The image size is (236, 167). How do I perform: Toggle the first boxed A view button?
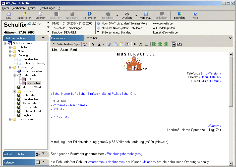(174, 44)
